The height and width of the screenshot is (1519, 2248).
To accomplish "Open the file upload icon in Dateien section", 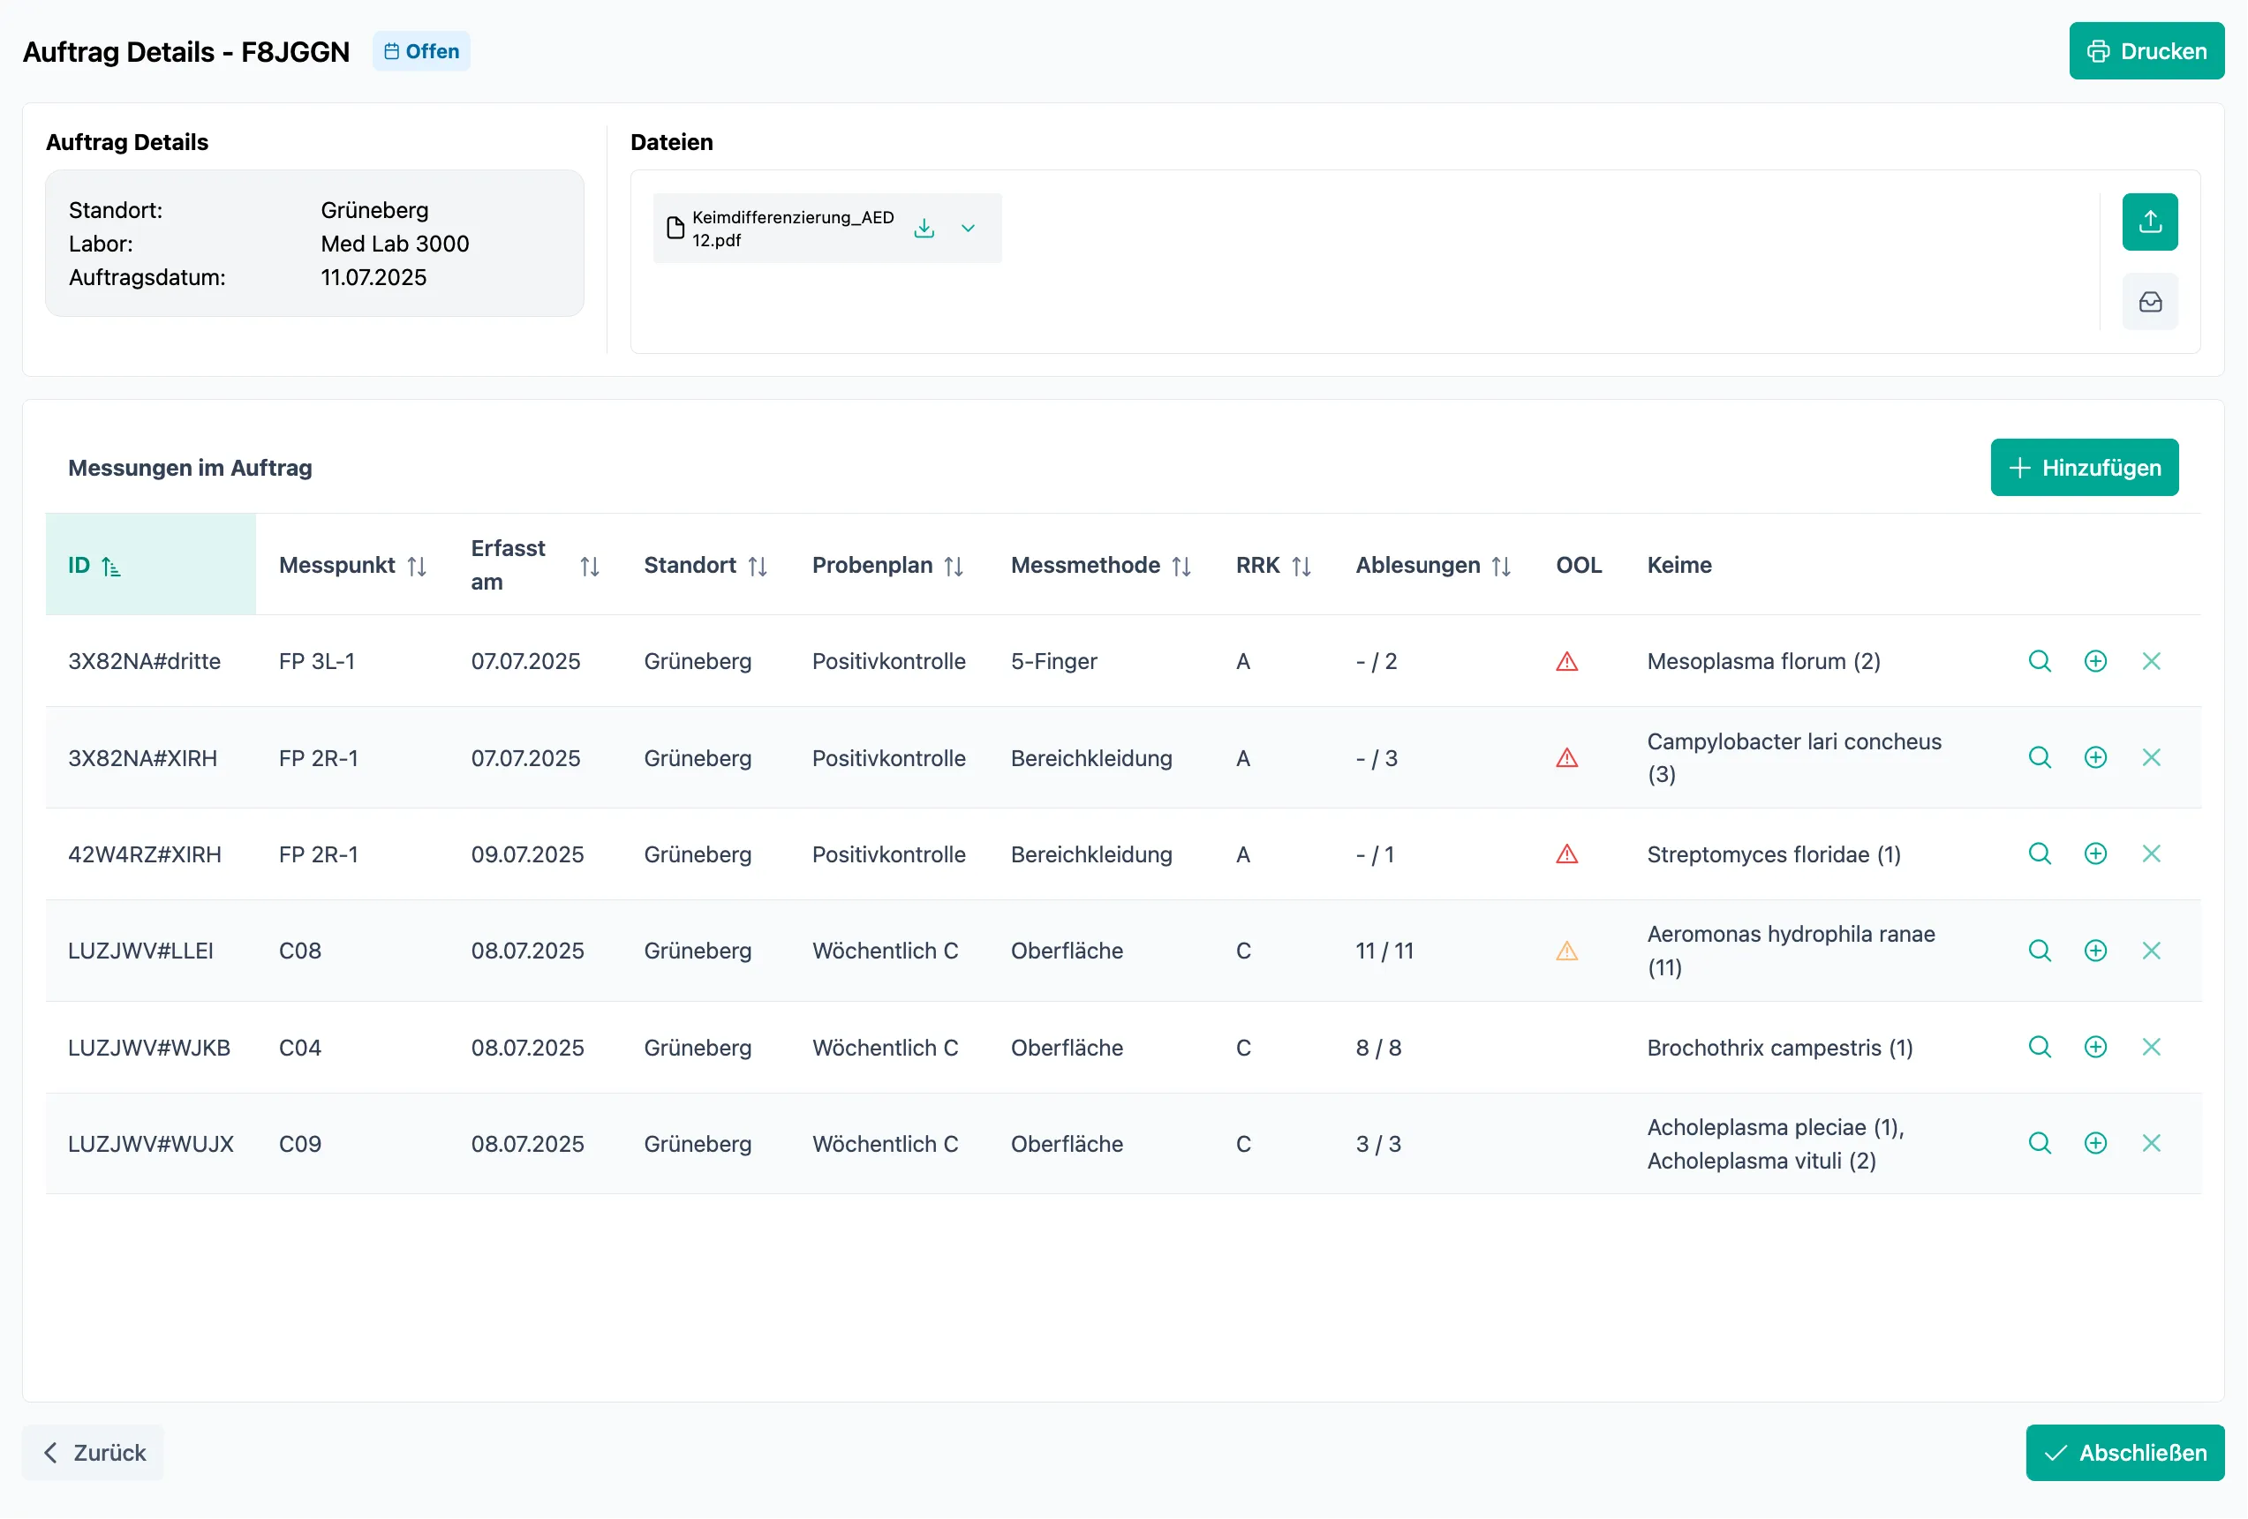I will pyautogui.click(x=2149, y=222).
